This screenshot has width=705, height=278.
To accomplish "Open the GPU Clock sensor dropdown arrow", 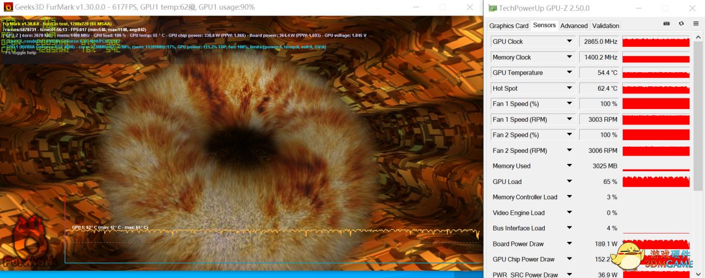I will pos(569,41).
